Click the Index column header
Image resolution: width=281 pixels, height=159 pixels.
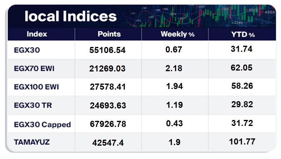click(x=37, y=34)
